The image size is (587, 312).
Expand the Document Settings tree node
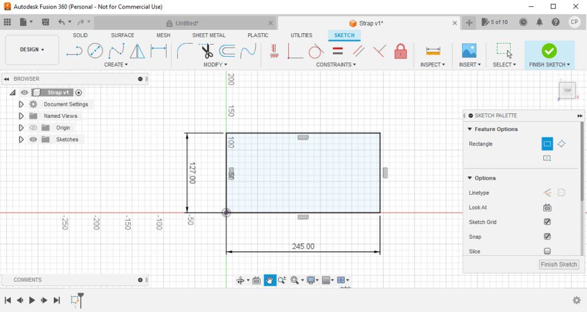tap(21, 104)
